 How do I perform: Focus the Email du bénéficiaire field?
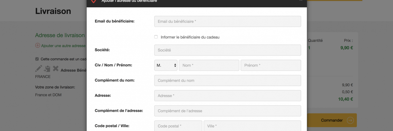(x=227, y=21)
